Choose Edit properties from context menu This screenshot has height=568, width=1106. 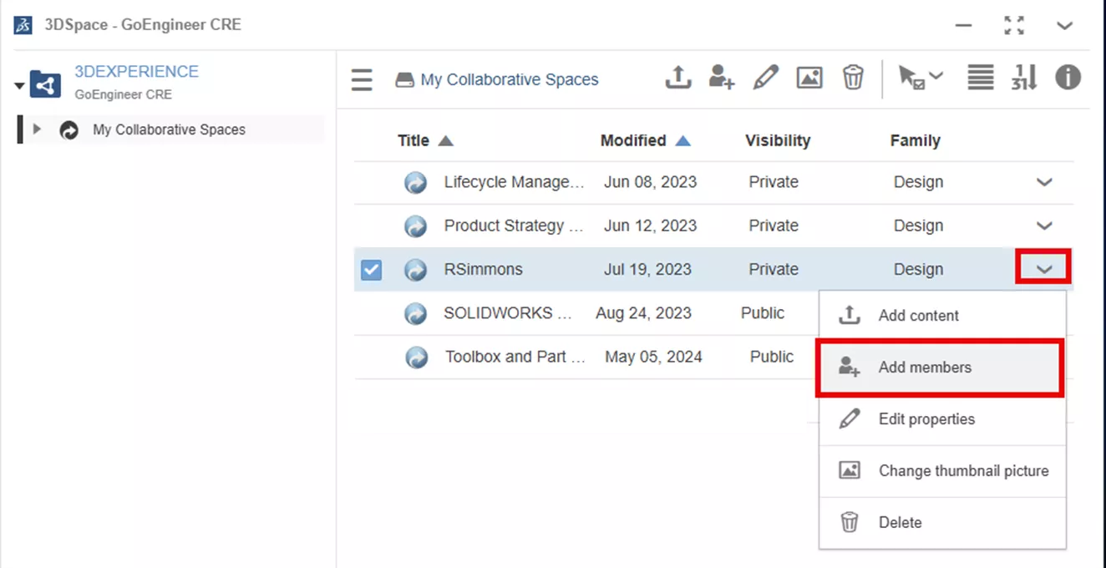coord(942,419)
